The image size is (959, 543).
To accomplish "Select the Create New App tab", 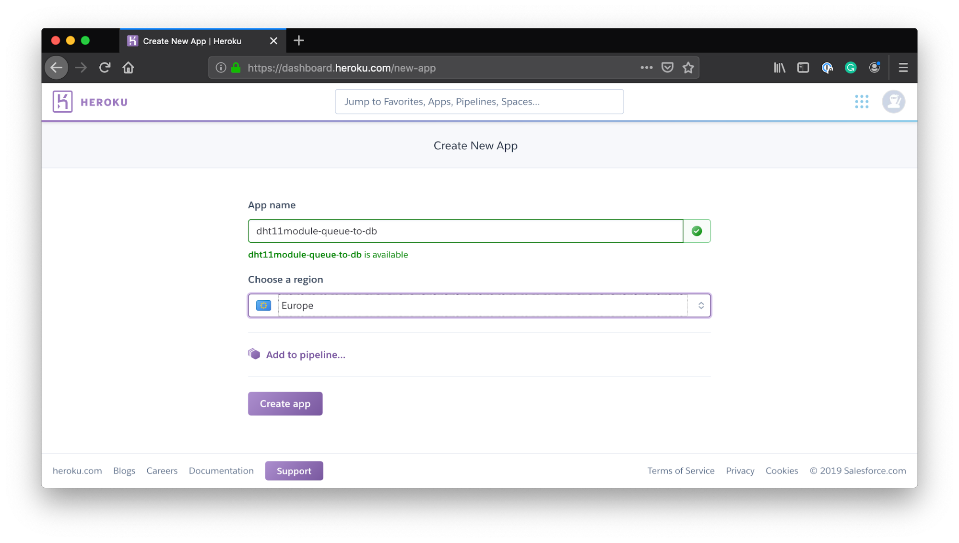I will 192,41.
